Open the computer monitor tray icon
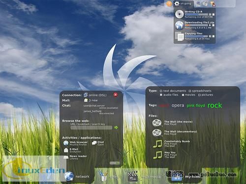Screen dimensions: 246x184 tap(198, 3)
